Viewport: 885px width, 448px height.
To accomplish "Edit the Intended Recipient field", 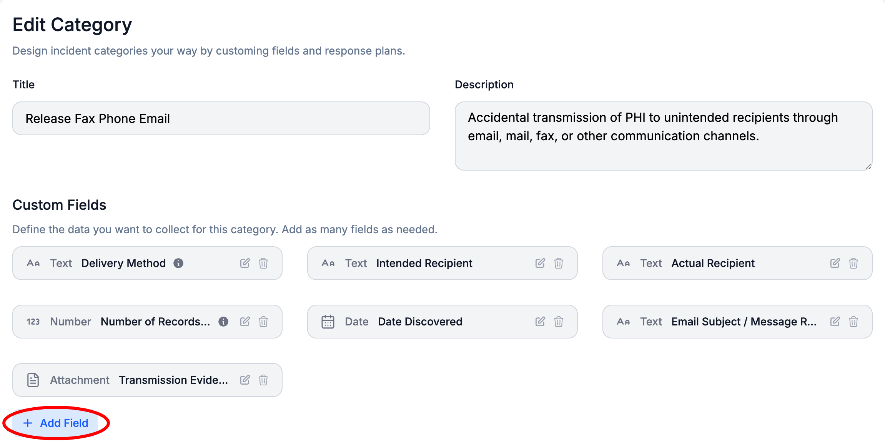I will point(540,263).
